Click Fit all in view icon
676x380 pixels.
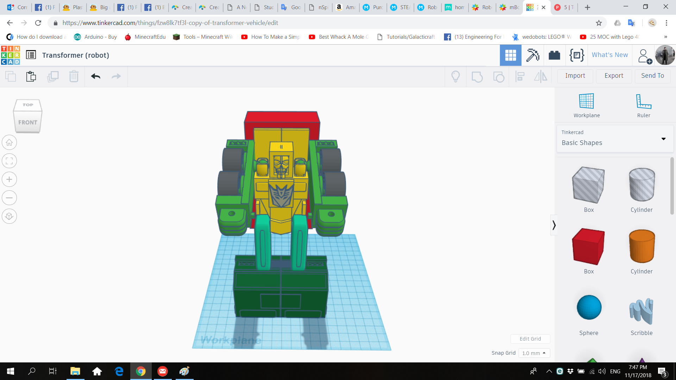click(10, 161)
